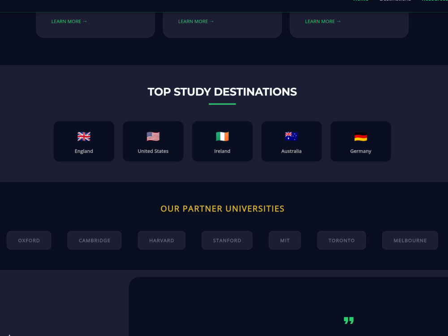Click the Irish tricolor flag icon
The image size is (448, 336).
pyautogui.click(x=222, y=136)
